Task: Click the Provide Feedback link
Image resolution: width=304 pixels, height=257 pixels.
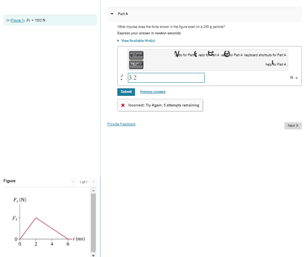Action: coord(121,124)
